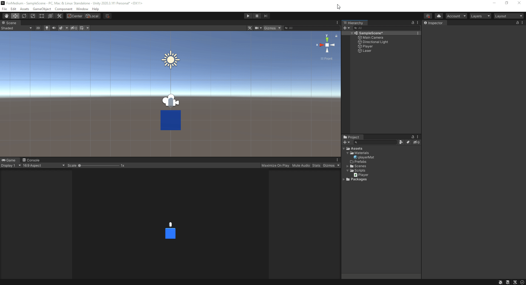526x285 pixels.
Task: Toggle scene effects (skybox) icon
Action: (61, 28)
